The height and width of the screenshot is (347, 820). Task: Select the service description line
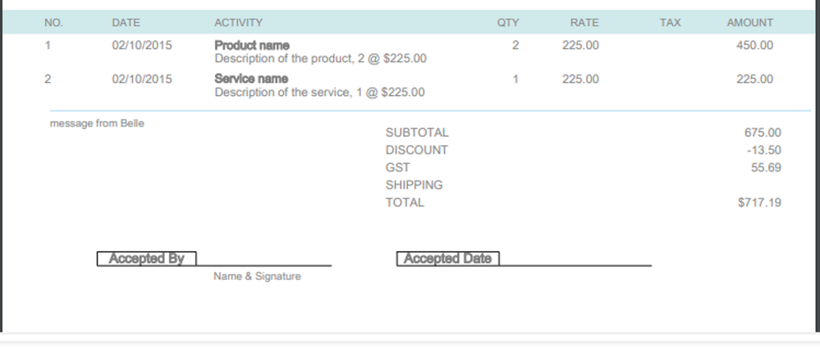319,93
